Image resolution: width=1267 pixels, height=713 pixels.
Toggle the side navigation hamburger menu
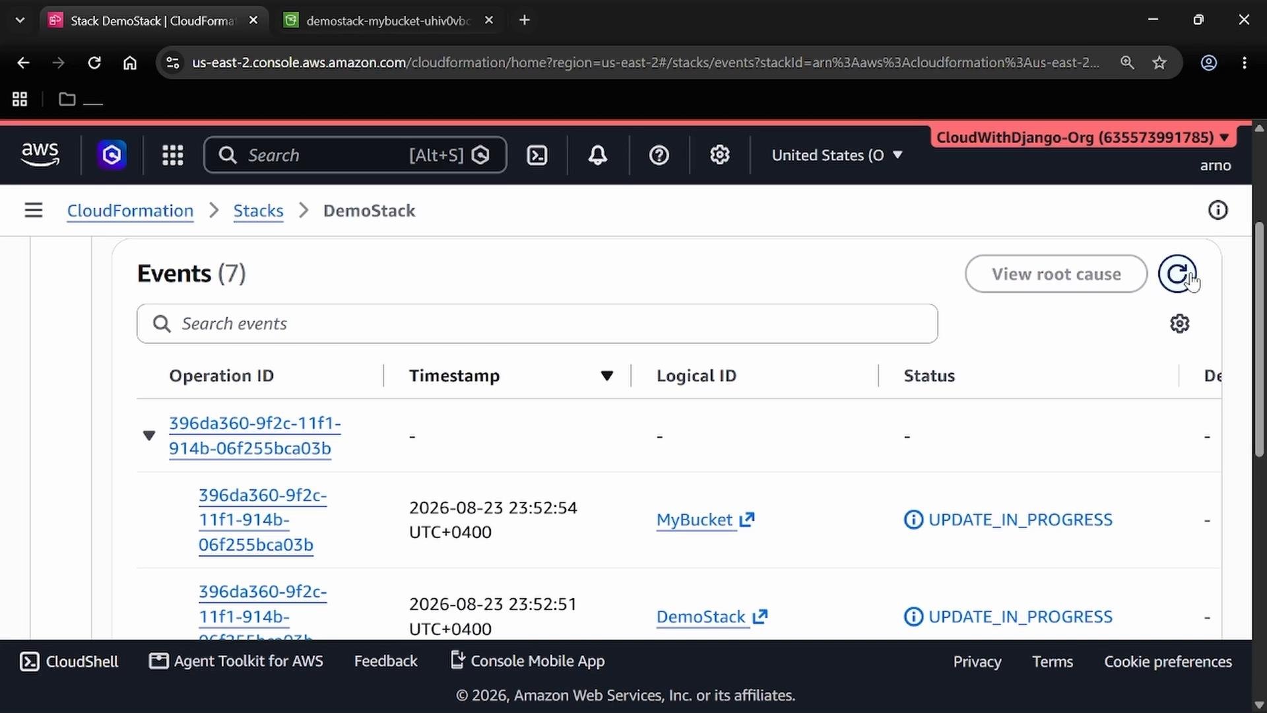(x=34, y=211)
